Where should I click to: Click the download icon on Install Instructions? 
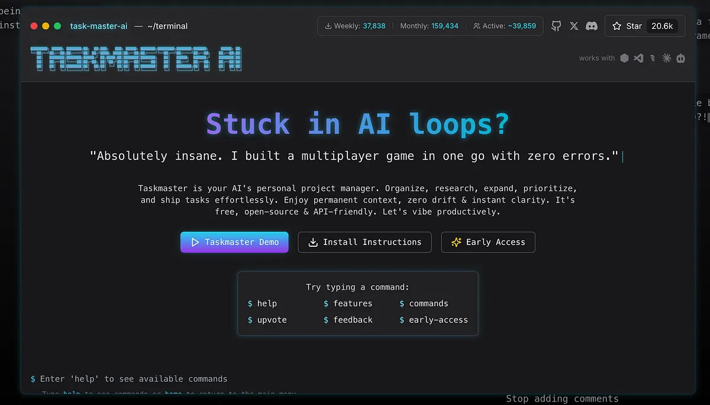[x=312, y=242]
